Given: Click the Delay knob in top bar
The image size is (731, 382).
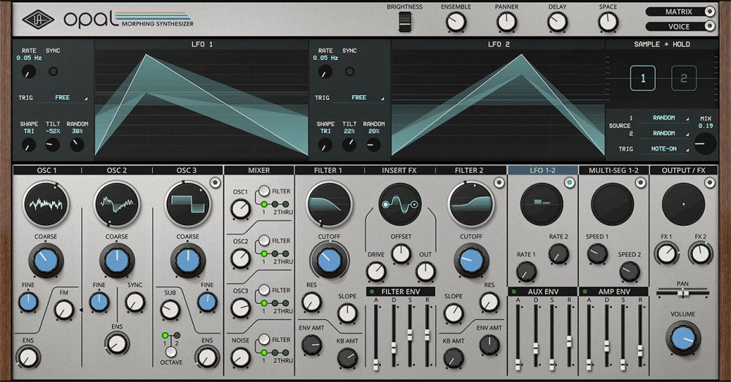Looking at the screenshot, I should 557,22.
